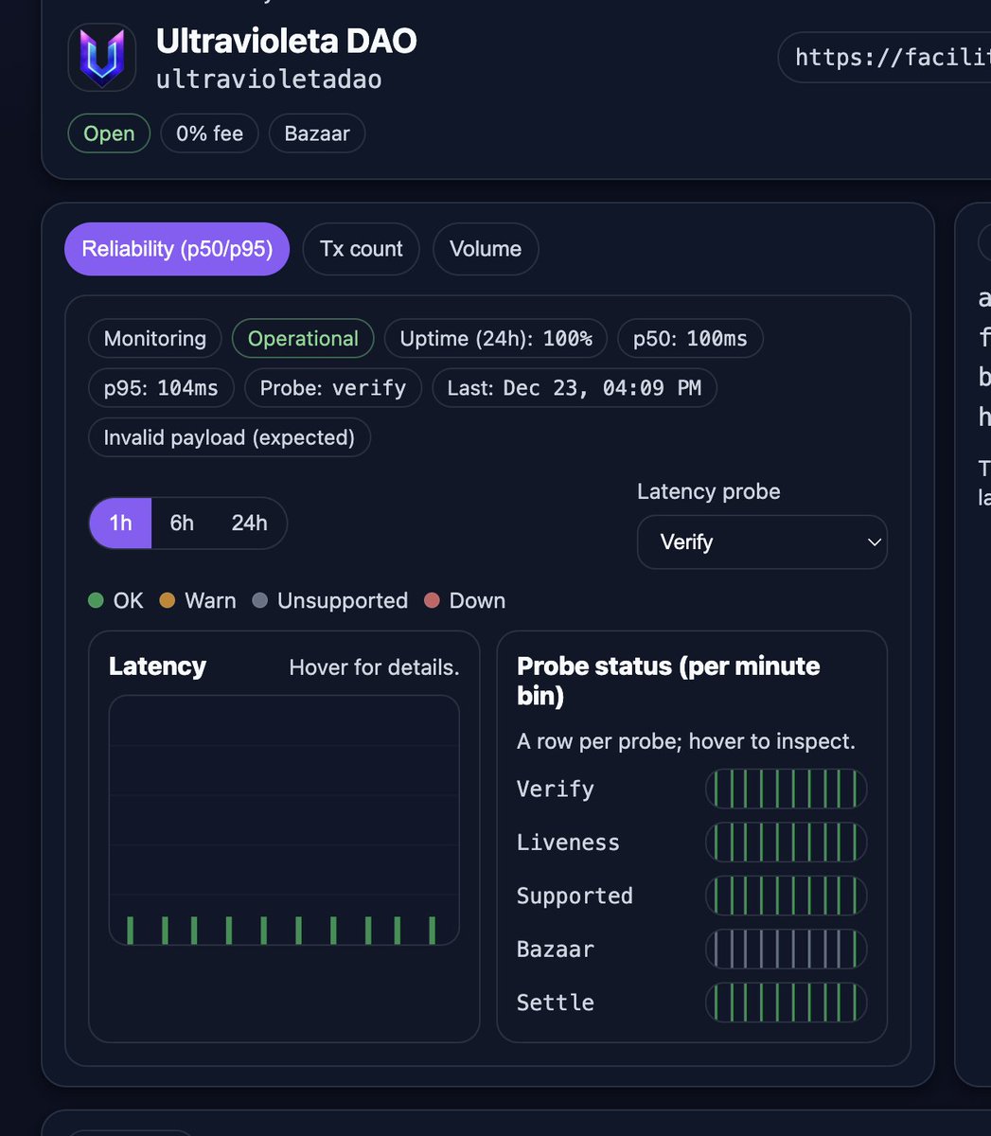Viewport: 991px width, 1136px height.
Task: Click the Liveness row label
Action: [568, 843]
